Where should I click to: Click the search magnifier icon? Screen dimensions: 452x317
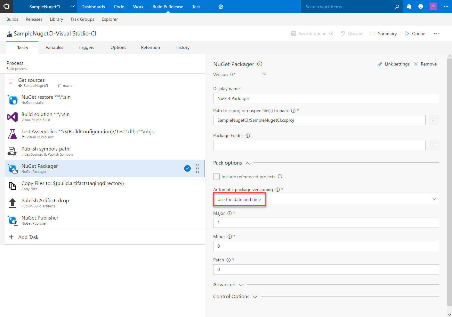click(x=397, y=7)
